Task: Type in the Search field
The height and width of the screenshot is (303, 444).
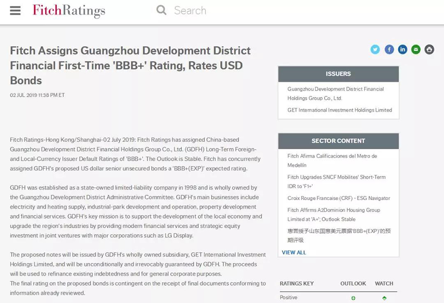Action: click(x=247, y=10)
